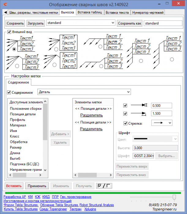
Task: Open the Нумератор чертежей tab
Action: pyautogui.click(x=148, y=13)
